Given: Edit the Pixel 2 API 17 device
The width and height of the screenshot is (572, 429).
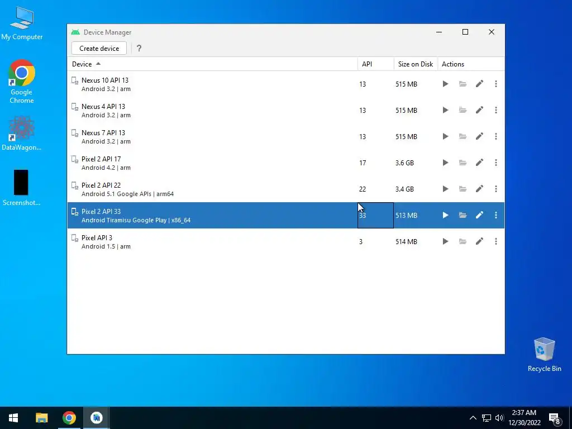Looking at the screenshot, I should (479, 163).
